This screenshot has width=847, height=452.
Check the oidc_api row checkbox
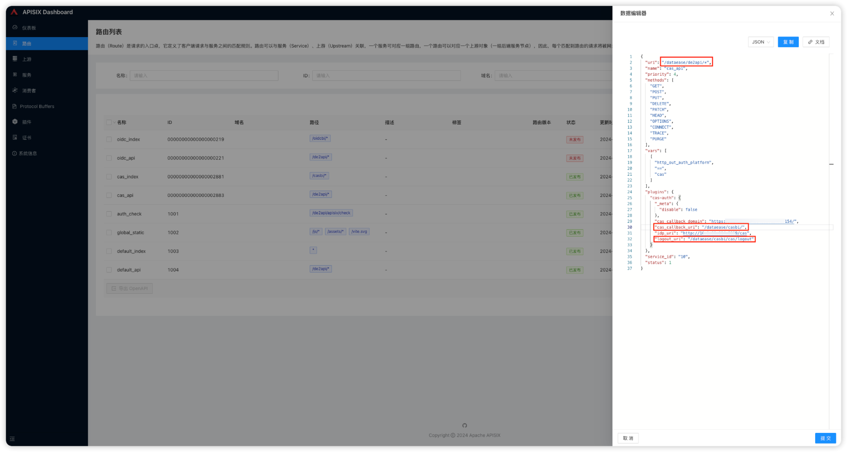[109, 158]
